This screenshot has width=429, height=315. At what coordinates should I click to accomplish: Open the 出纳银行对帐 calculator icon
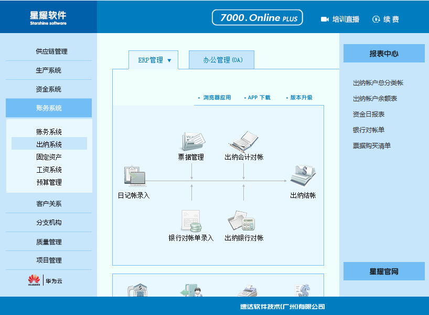point(241,221)
